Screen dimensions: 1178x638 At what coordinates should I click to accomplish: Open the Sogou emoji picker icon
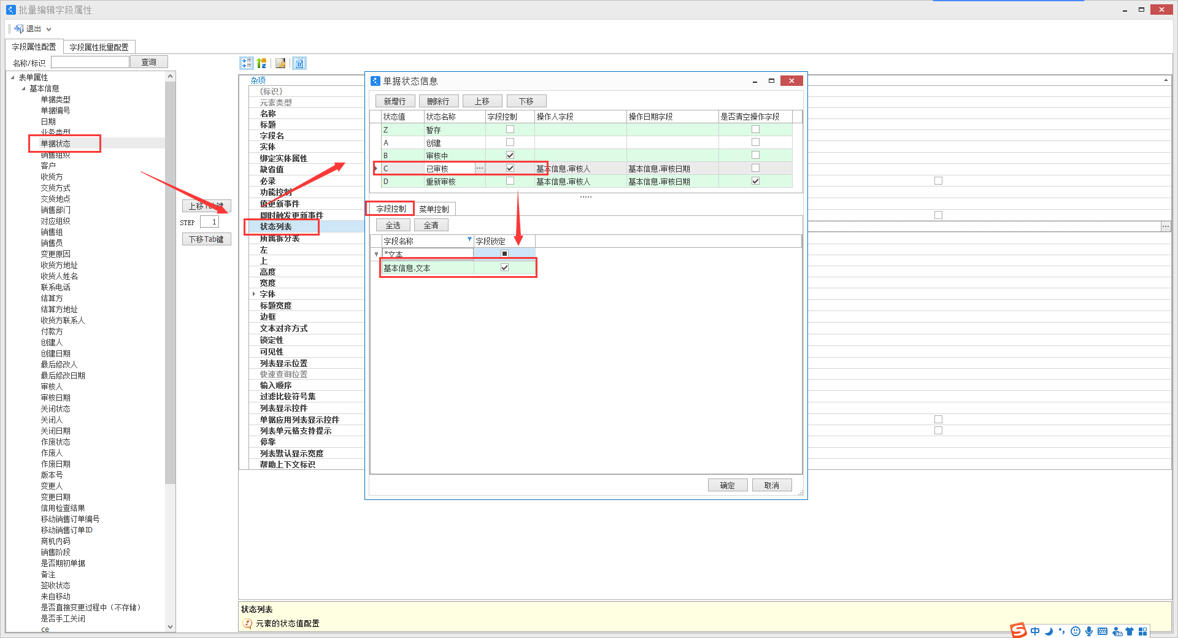(x=1075, y=631)
